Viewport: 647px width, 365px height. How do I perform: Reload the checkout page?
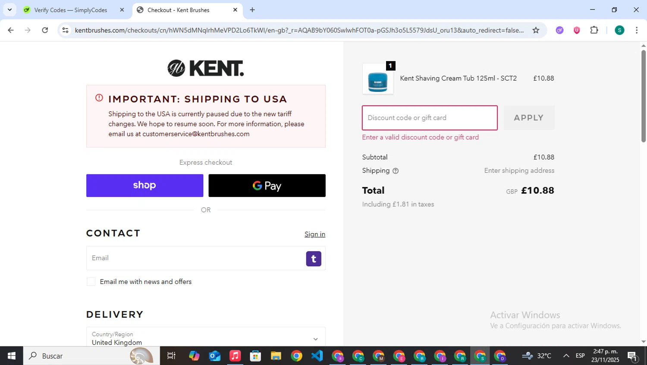45,30
